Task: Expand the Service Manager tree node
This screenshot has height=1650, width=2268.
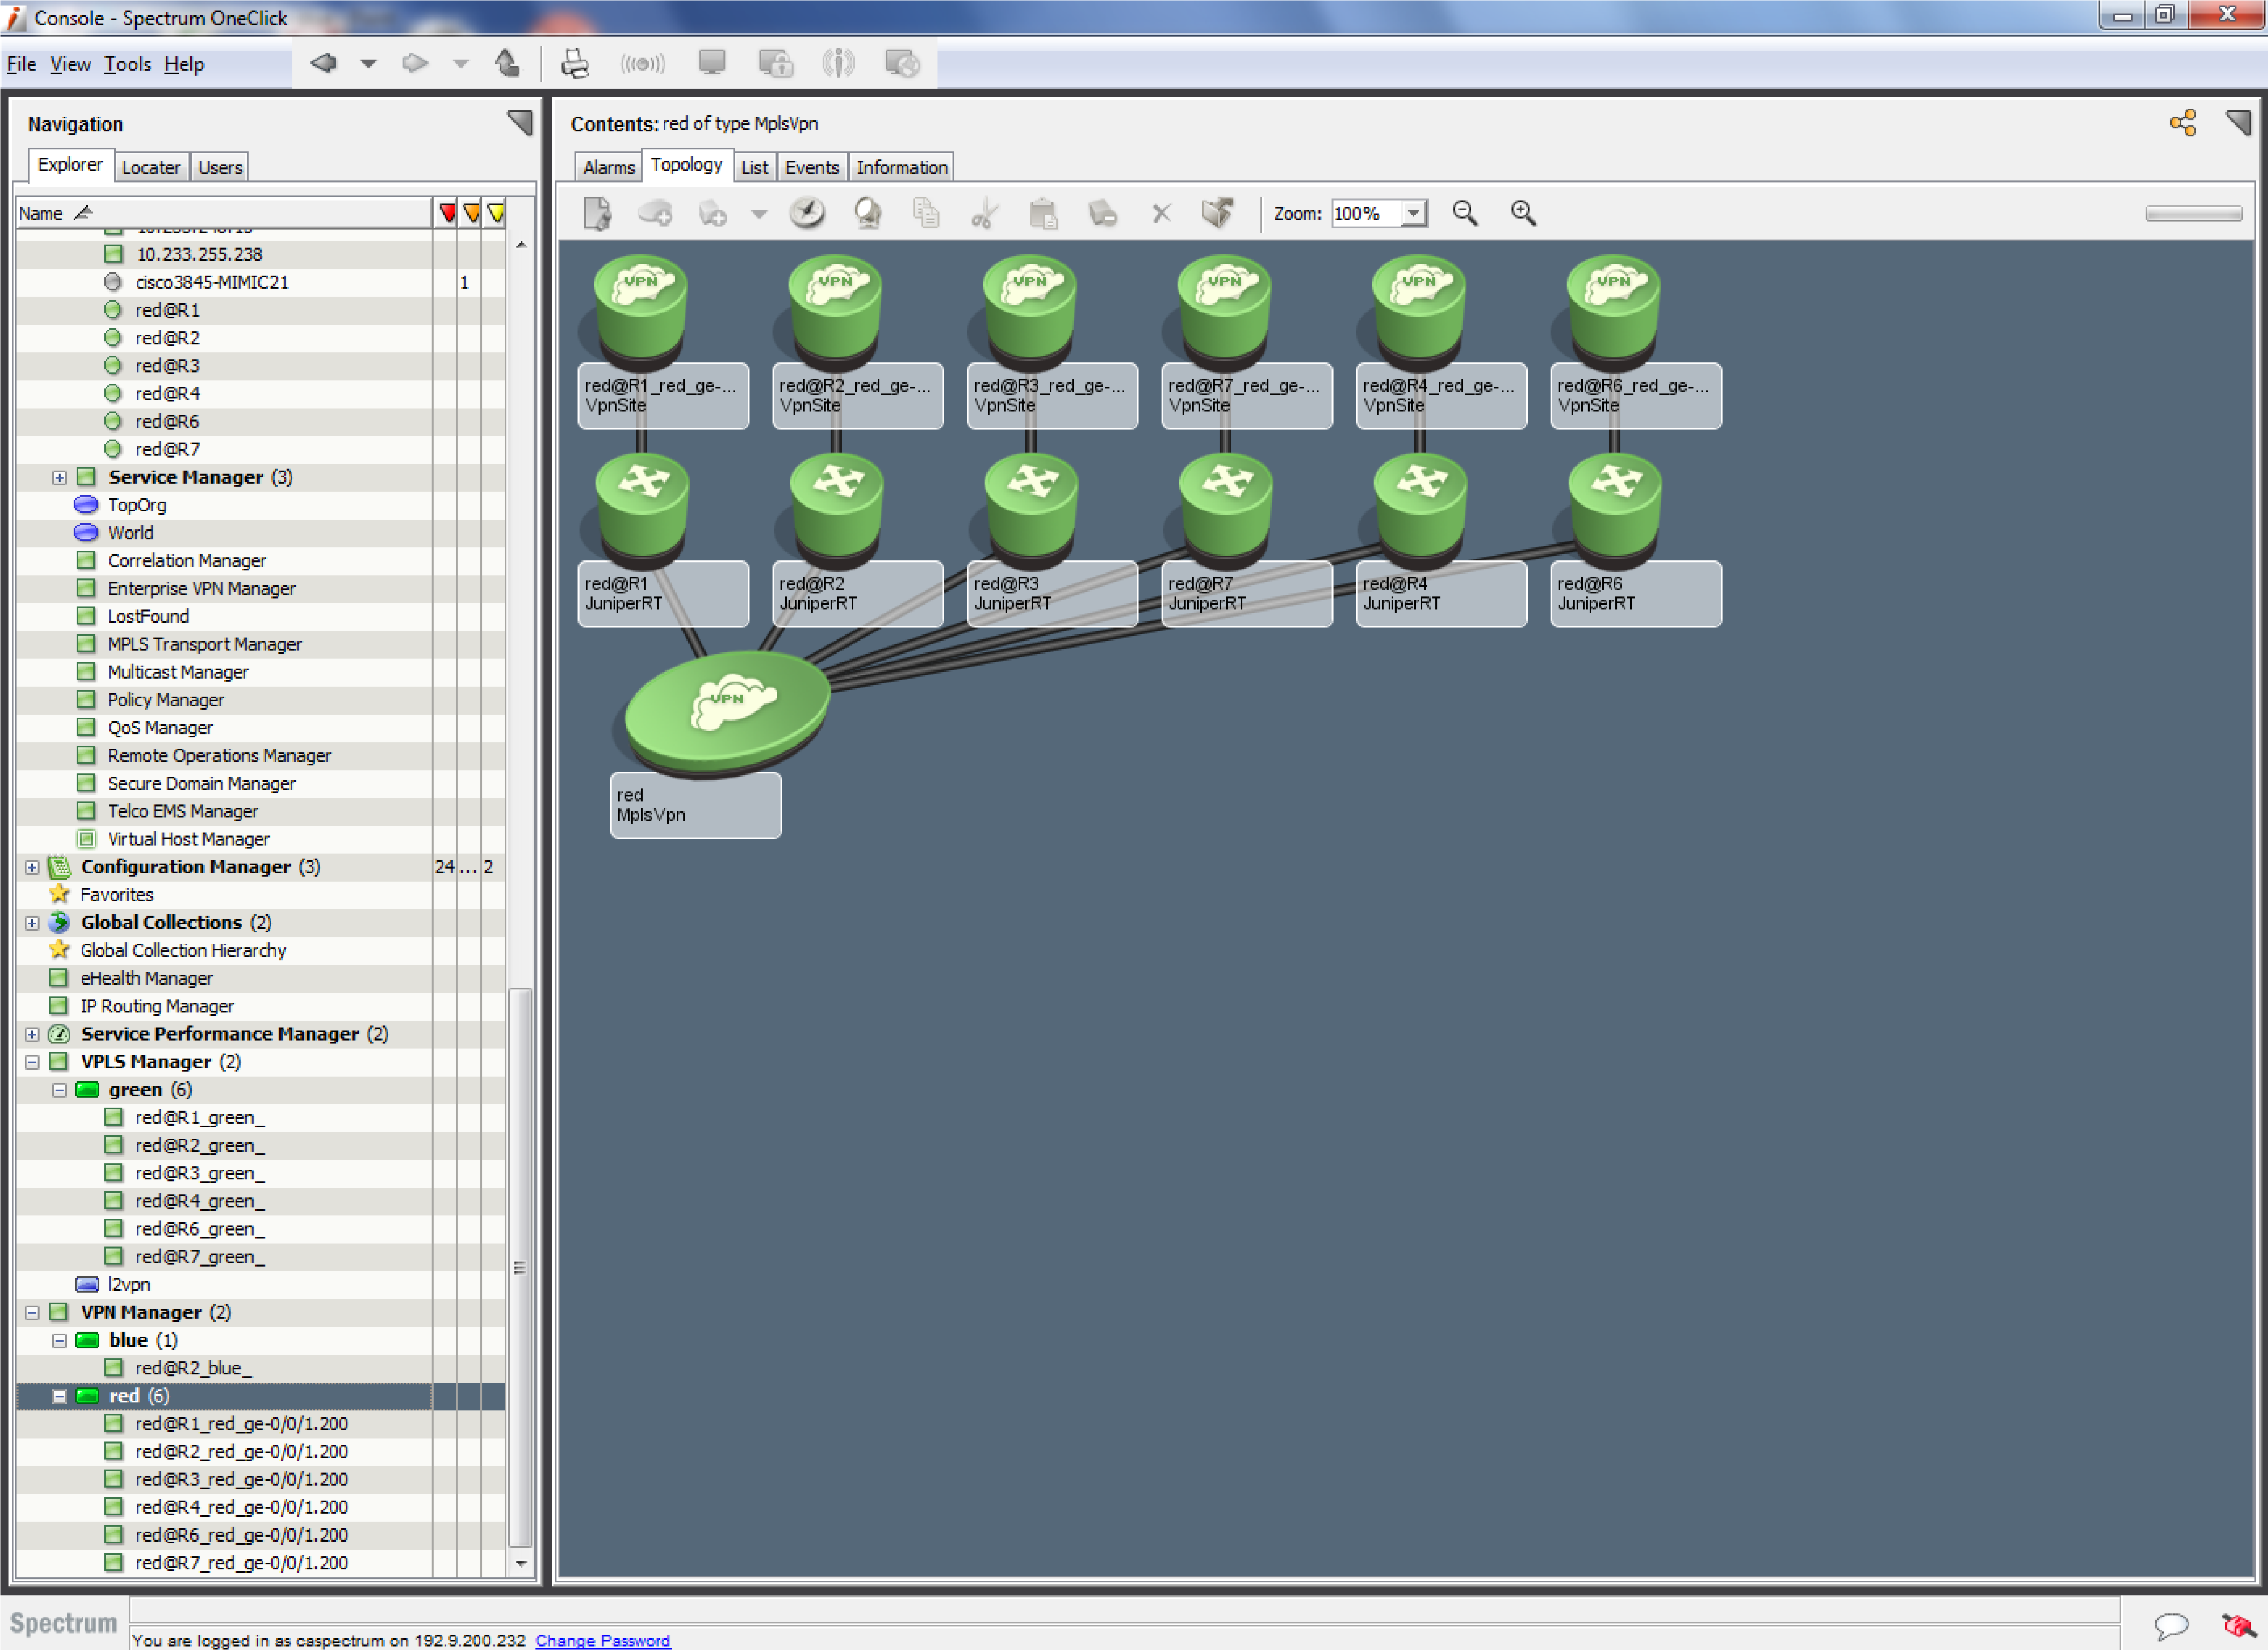Action: (59, 477)
